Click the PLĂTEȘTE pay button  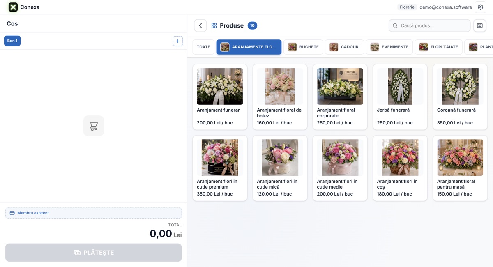pos(94,253)
